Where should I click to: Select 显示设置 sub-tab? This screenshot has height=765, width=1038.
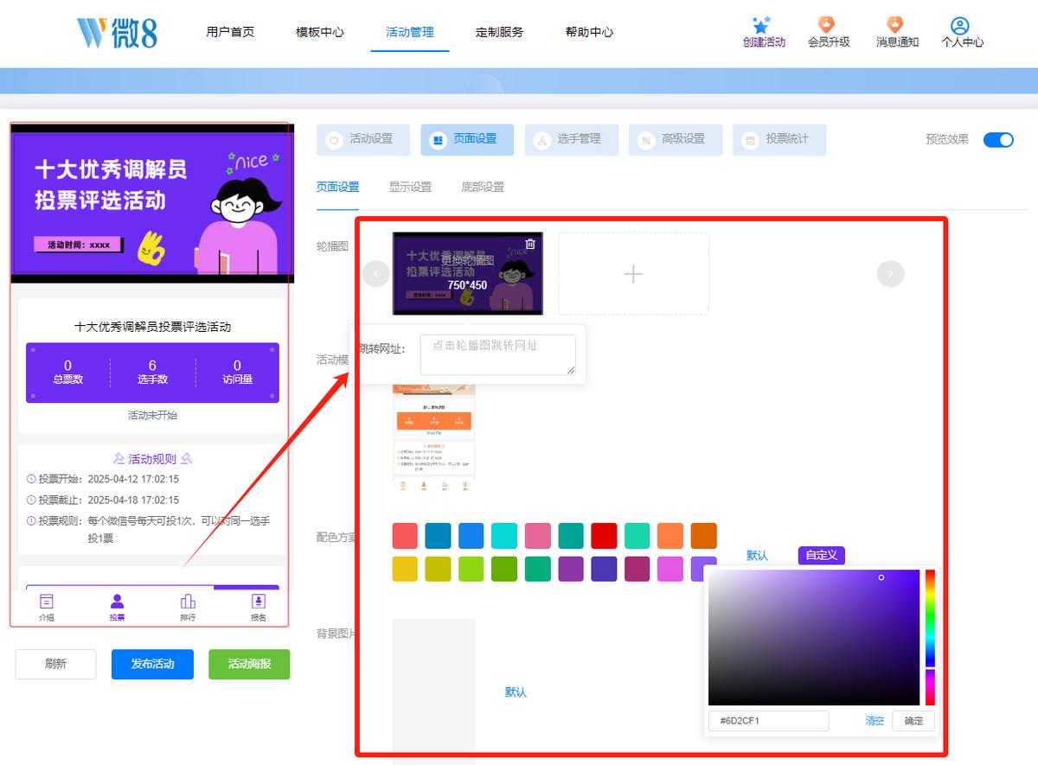[x=410, y=187]
